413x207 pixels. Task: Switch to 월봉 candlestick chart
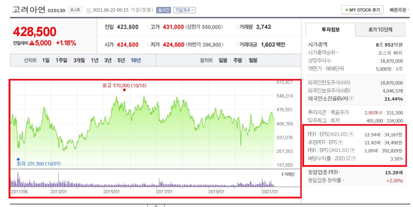(x=253, y=60)
